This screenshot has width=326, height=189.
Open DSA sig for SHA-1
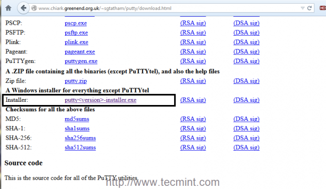[x=247, y=129]
